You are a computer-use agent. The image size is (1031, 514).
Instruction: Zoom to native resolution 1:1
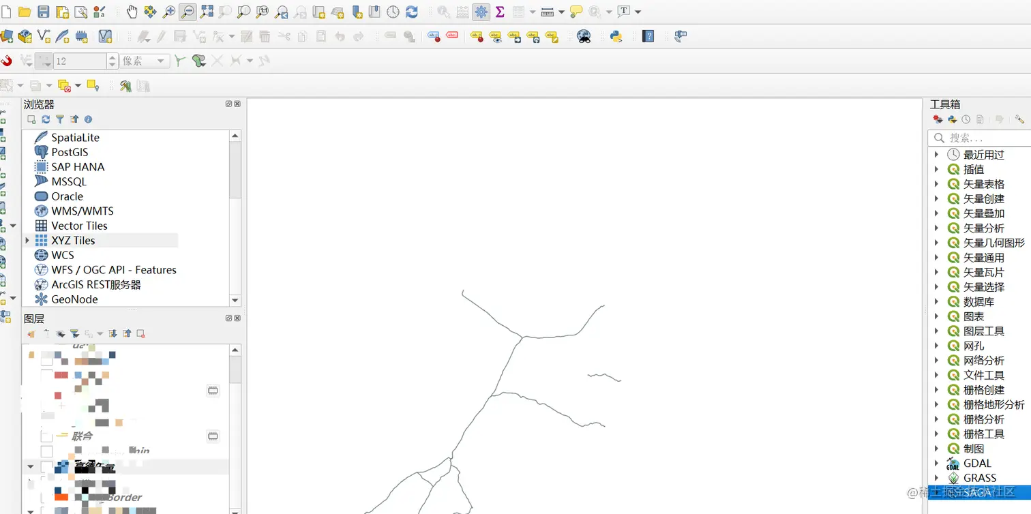point(263,12)
